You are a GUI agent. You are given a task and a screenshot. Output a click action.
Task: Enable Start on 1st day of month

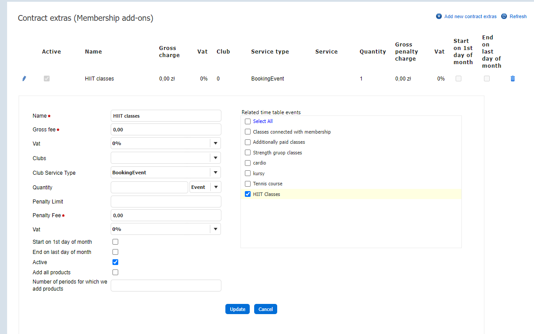[116, 242]
